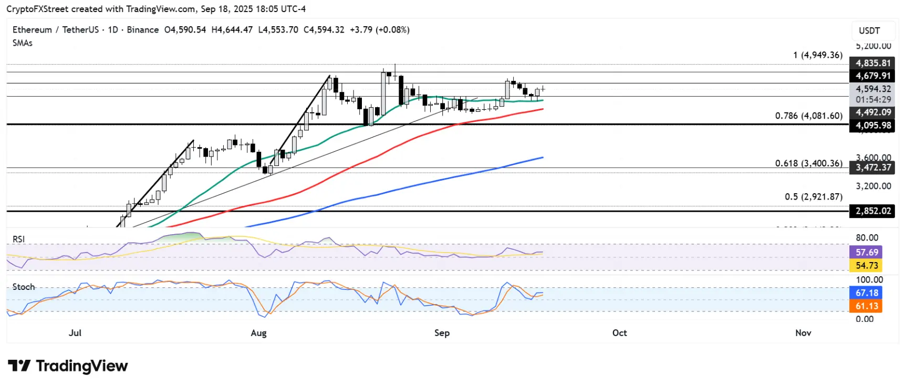
Task: Click the Sep label on time axis
Action: coord(442,333)
